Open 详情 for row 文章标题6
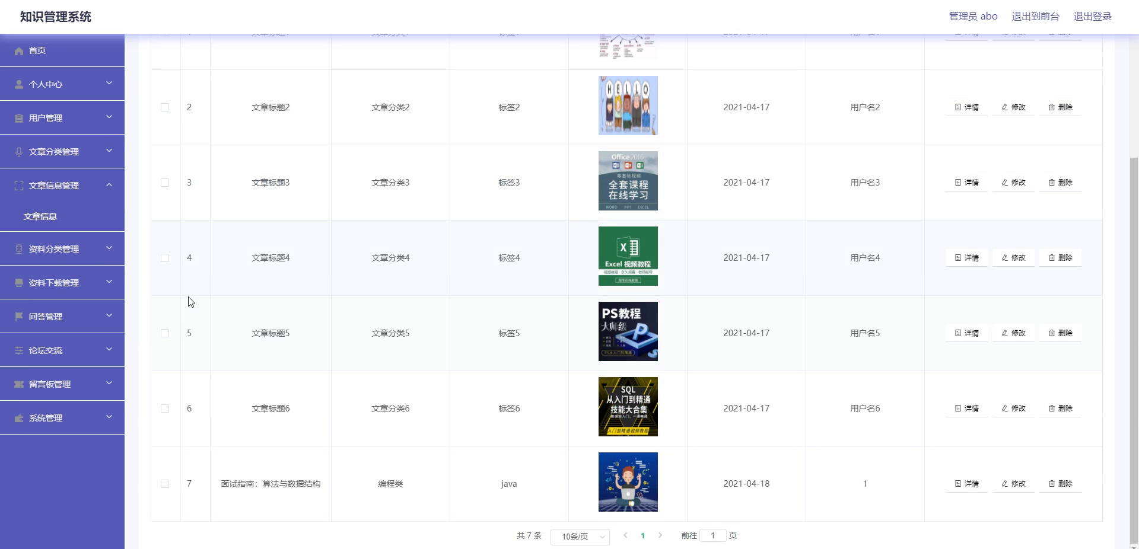The width and height of the screenshot is (1139, 549). (966, 408)
